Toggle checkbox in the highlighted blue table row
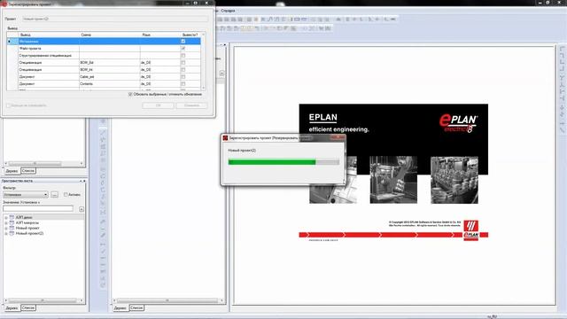 coord(183,42)
